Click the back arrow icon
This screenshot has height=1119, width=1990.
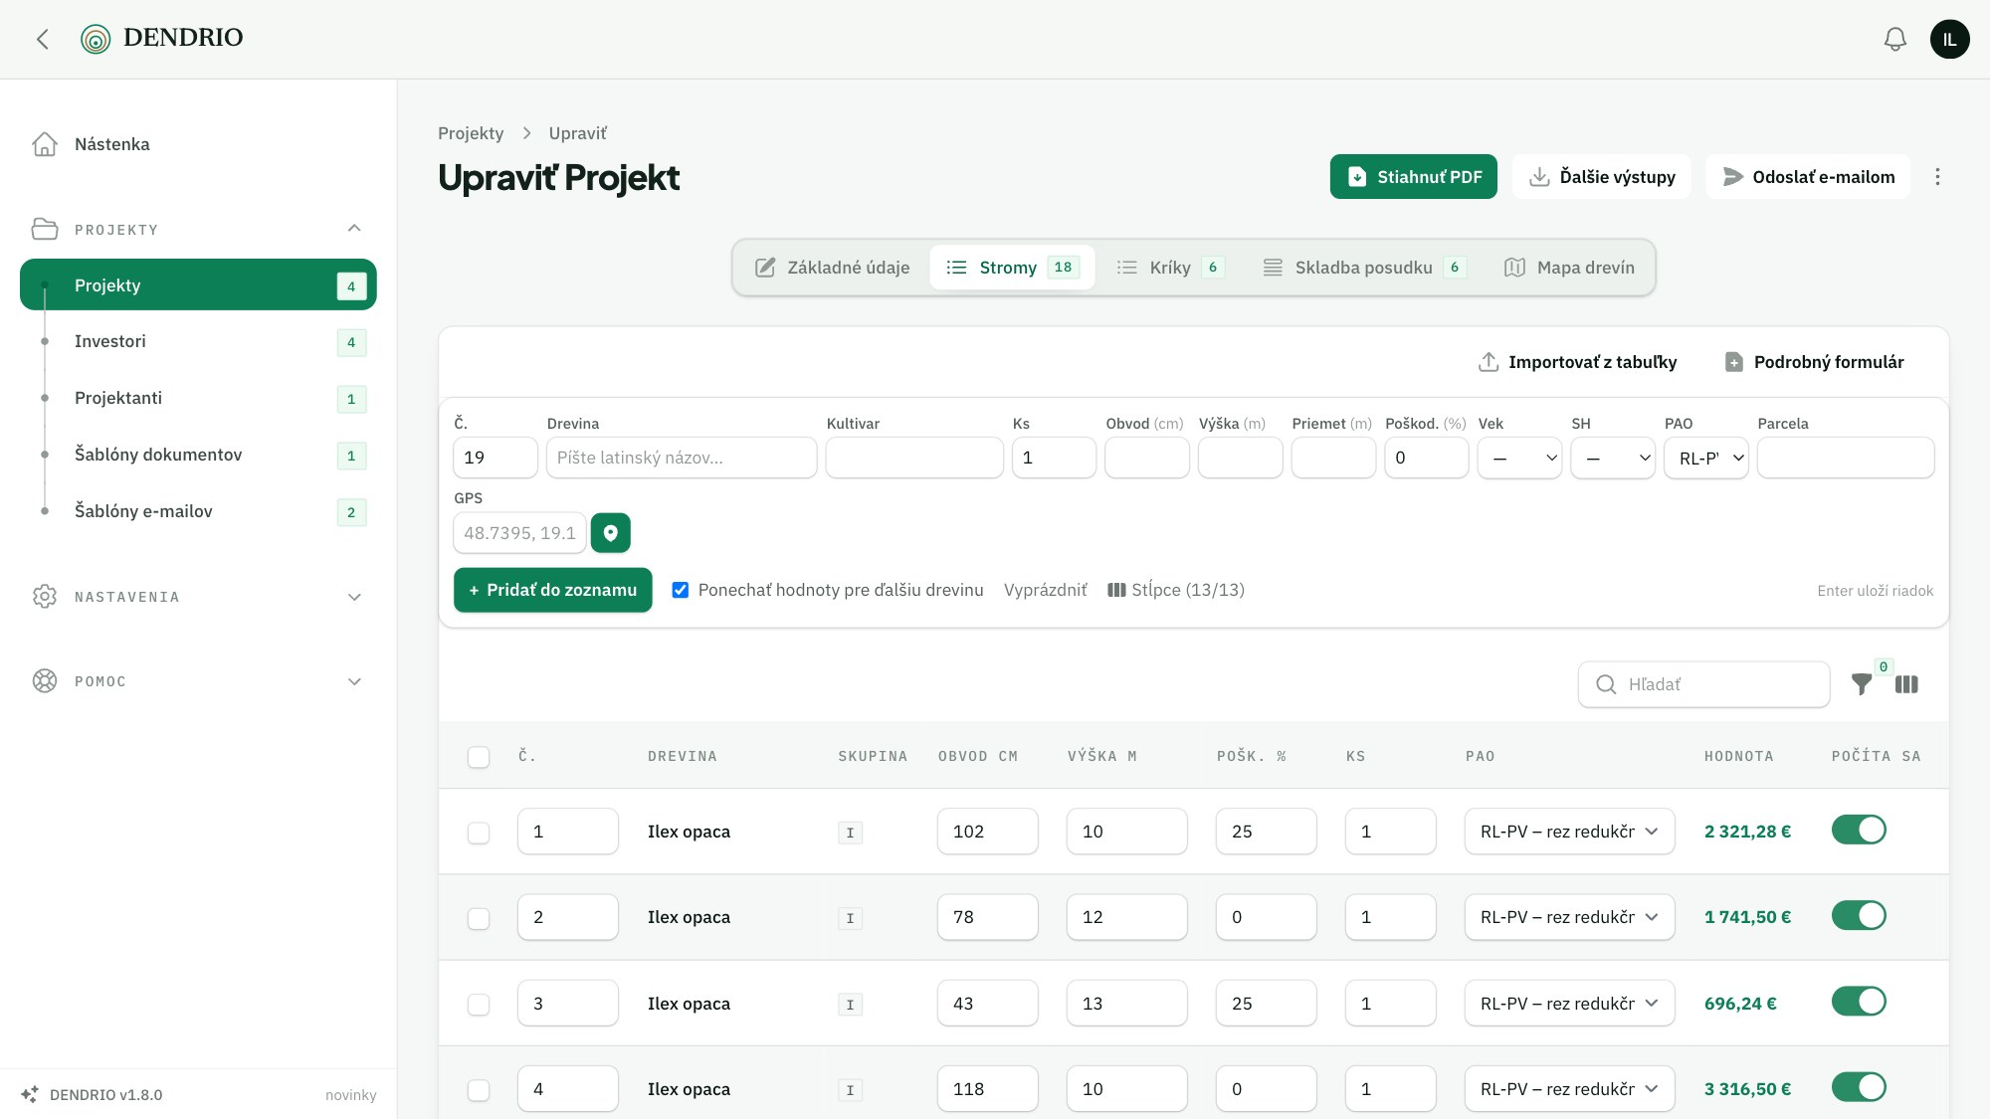coord(43,39)
